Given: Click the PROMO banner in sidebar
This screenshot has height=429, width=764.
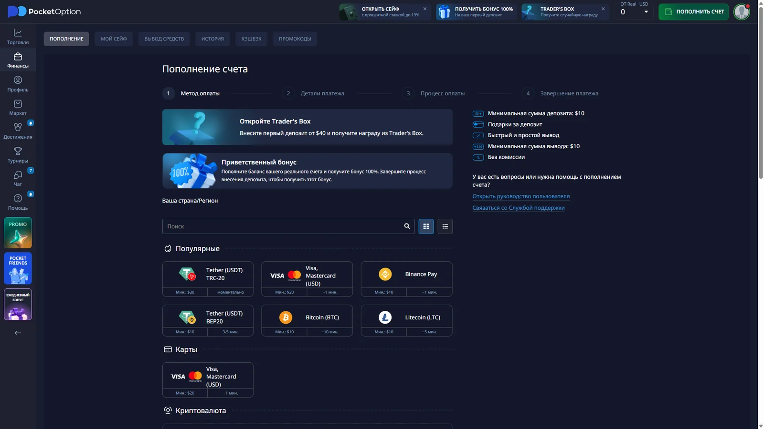Looking at the screenshot, I should coord(18,233).
